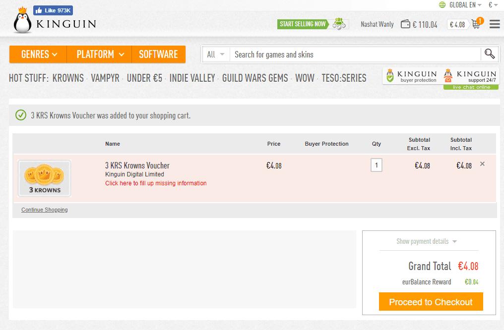Viewport: 504px width, 330px height.
Task: Open 3 KRS Krowns Voucher product name
Action: click(x=137, y=165)
